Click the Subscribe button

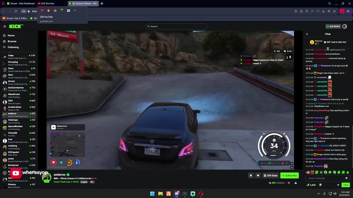coord(290,175)
